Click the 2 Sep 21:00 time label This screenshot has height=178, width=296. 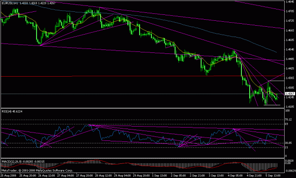pos(197,176)
